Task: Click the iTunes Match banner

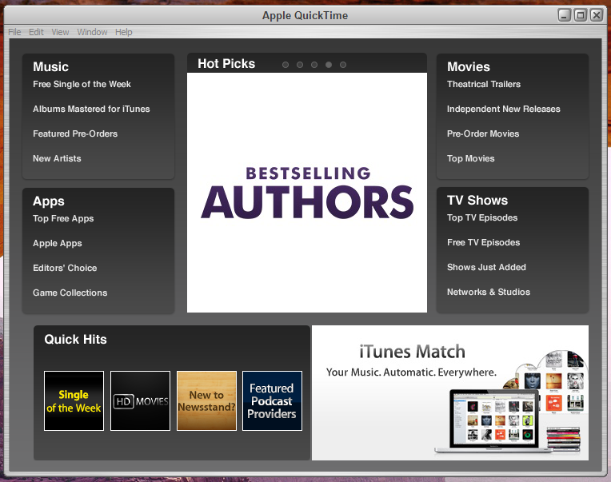Action: point(450,392)
